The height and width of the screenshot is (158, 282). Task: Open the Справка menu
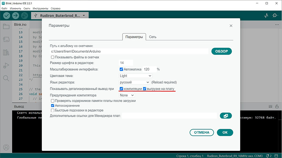tap(56, 8)
